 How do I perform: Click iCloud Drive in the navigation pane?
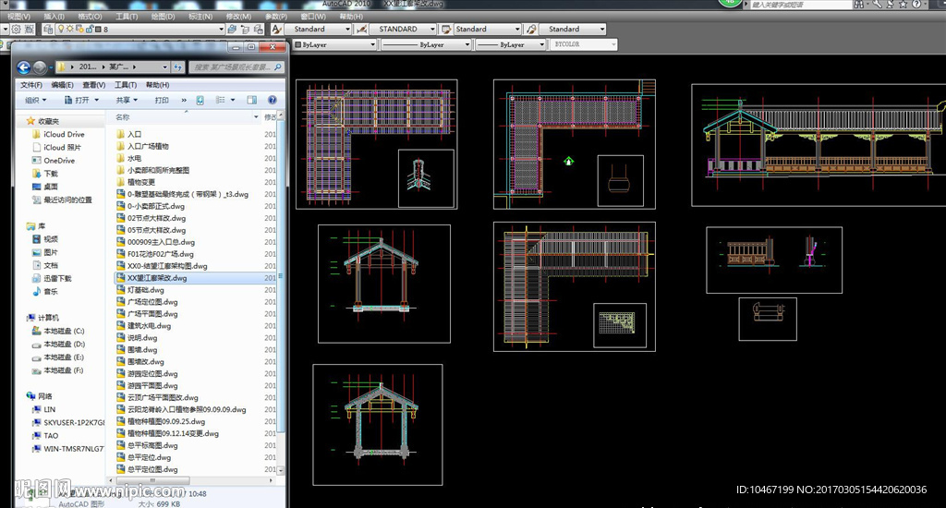pos(63,134)
